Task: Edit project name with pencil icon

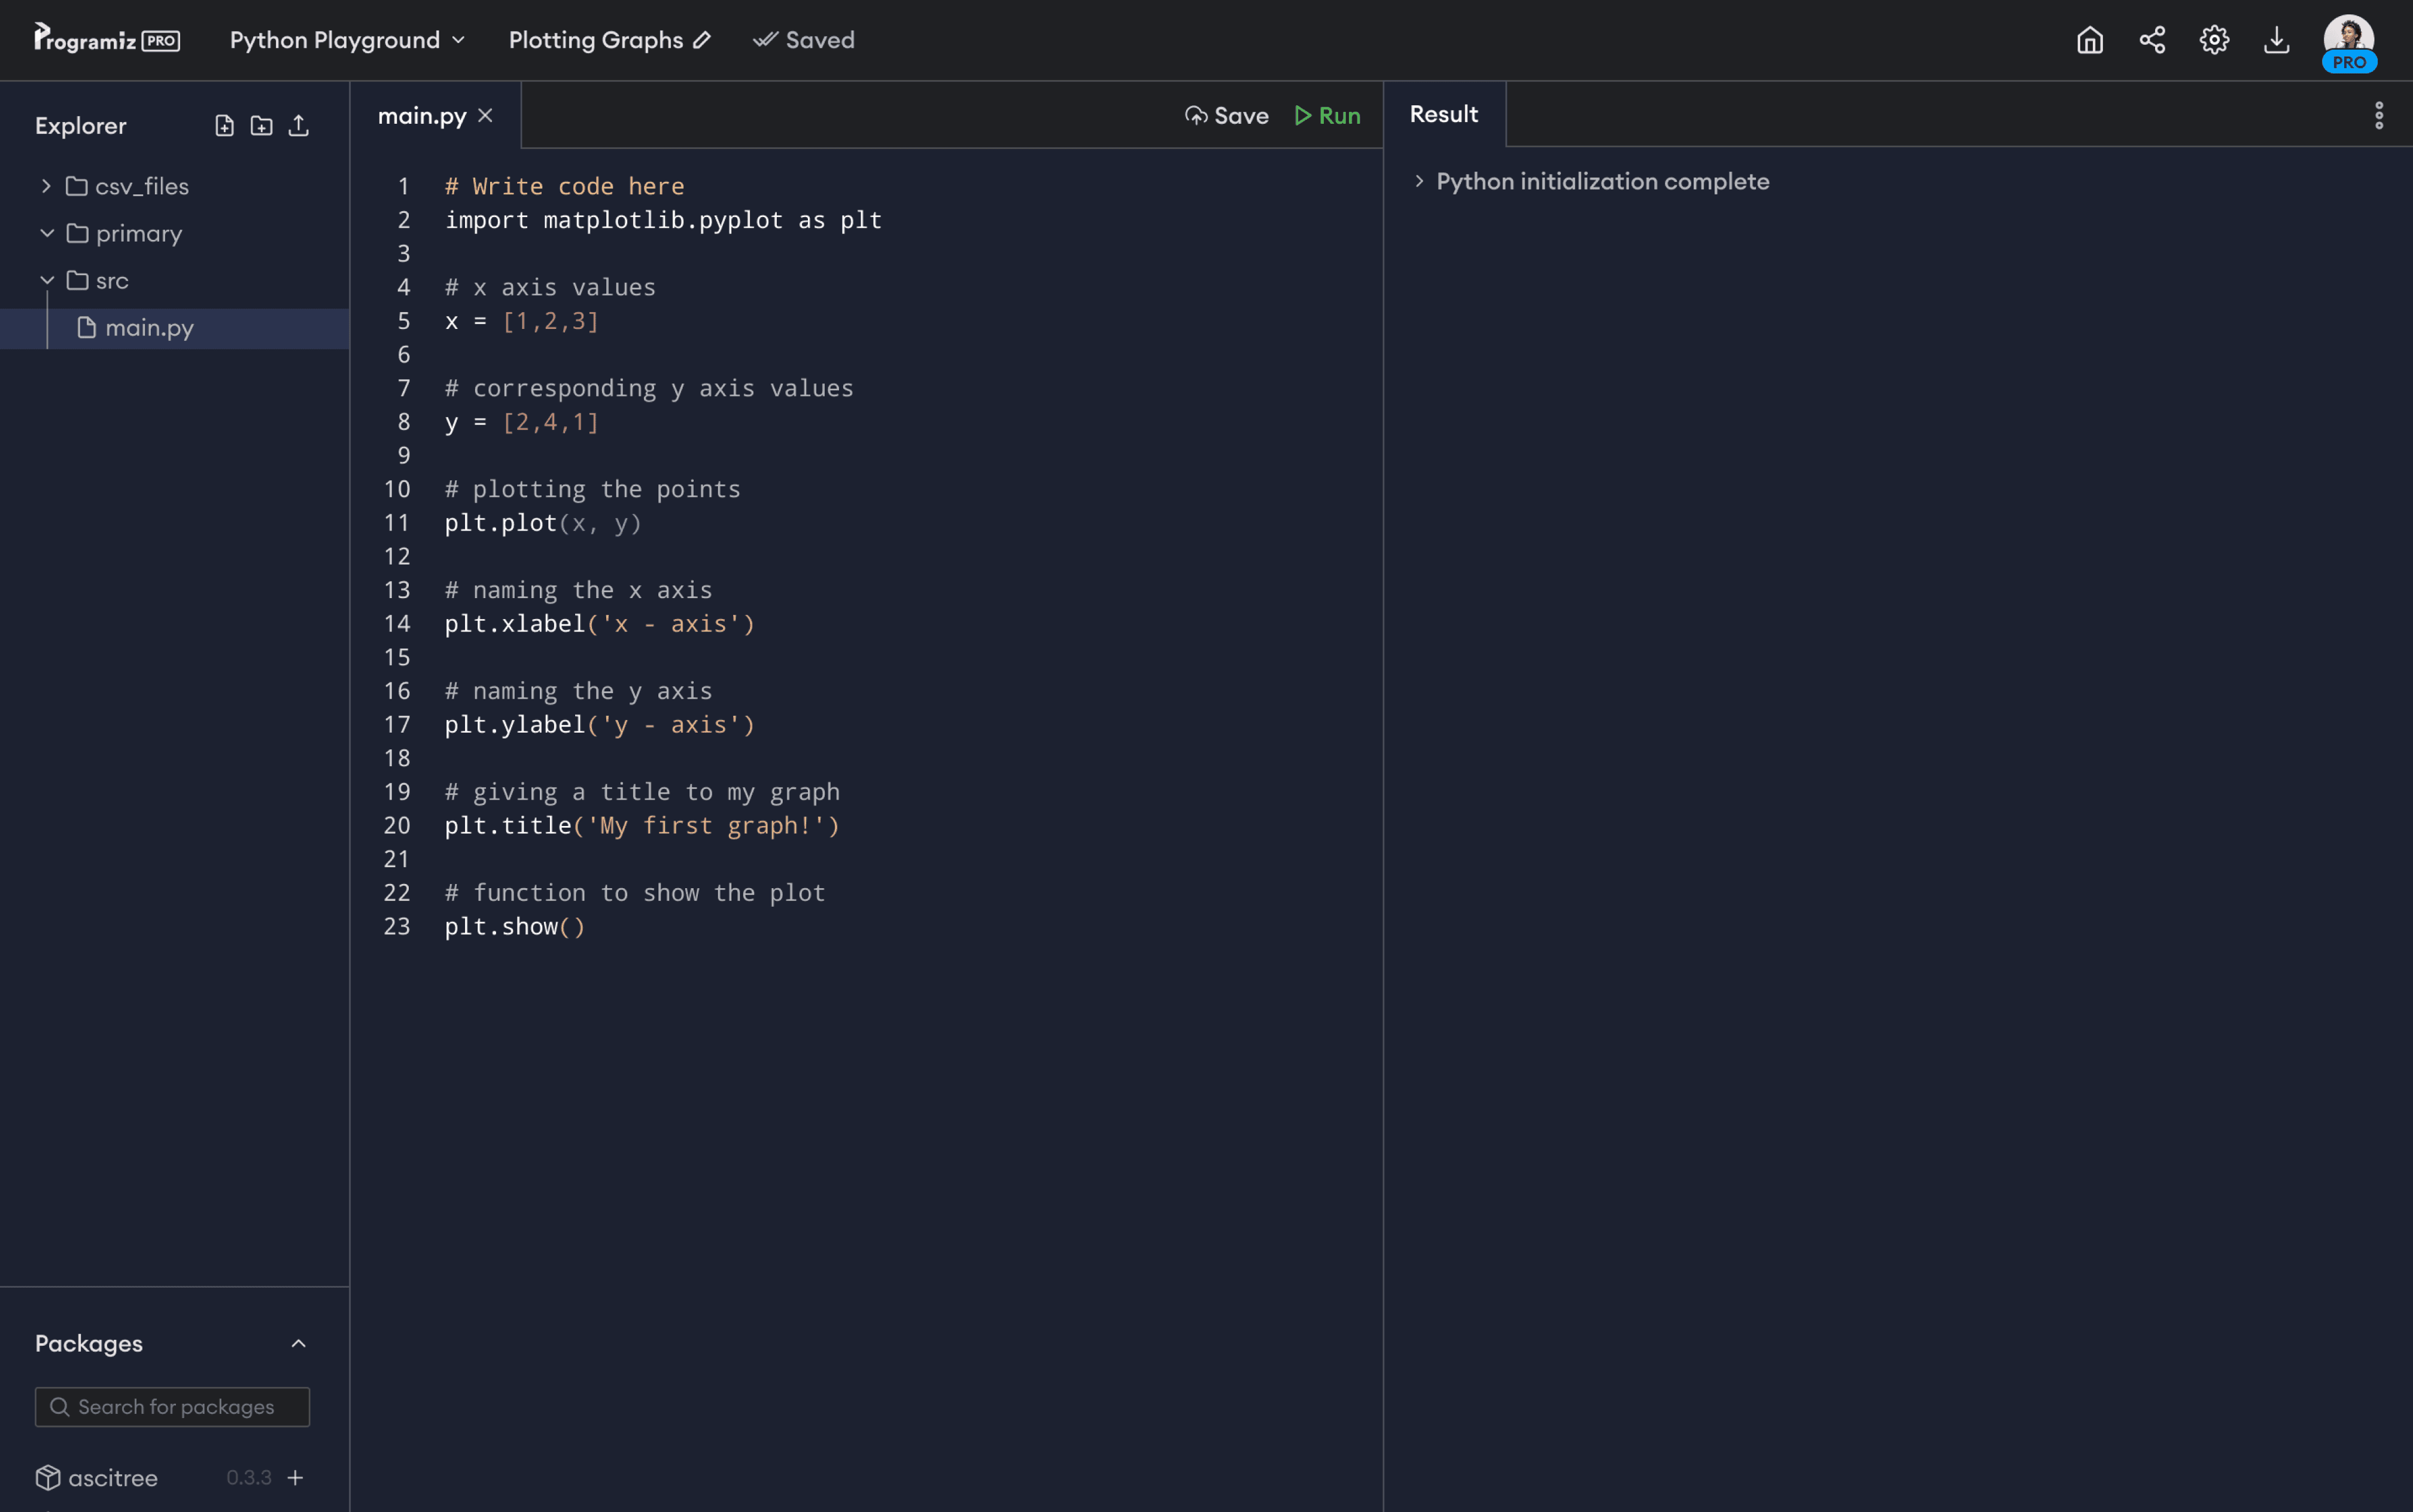Action: point(702,40)
